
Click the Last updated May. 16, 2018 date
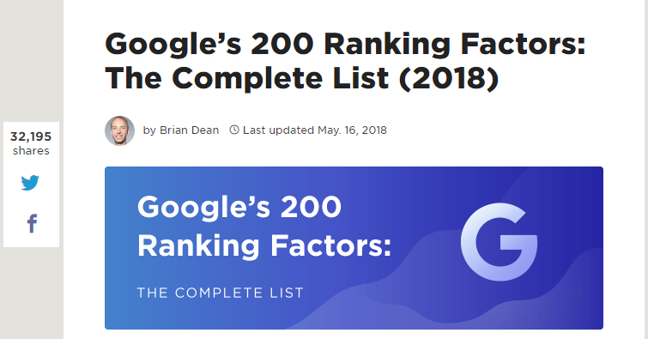[x=314, y=130]
